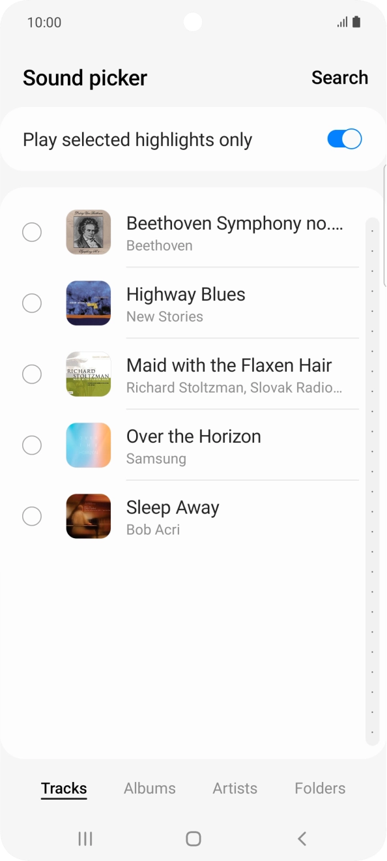
Task: Switch to the Artists tab
Action: 235,788
